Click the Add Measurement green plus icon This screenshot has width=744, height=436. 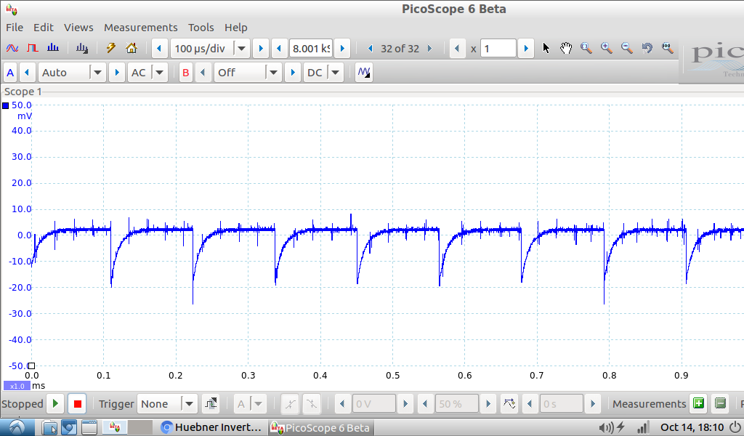pos(698,404)
